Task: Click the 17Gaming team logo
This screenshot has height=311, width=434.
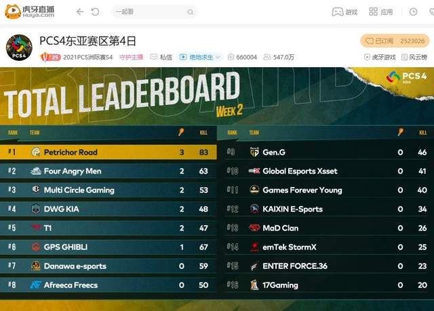Action: tap(254, 285)
